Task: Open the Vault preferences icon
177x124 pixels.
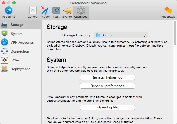Action: point(56,11)
